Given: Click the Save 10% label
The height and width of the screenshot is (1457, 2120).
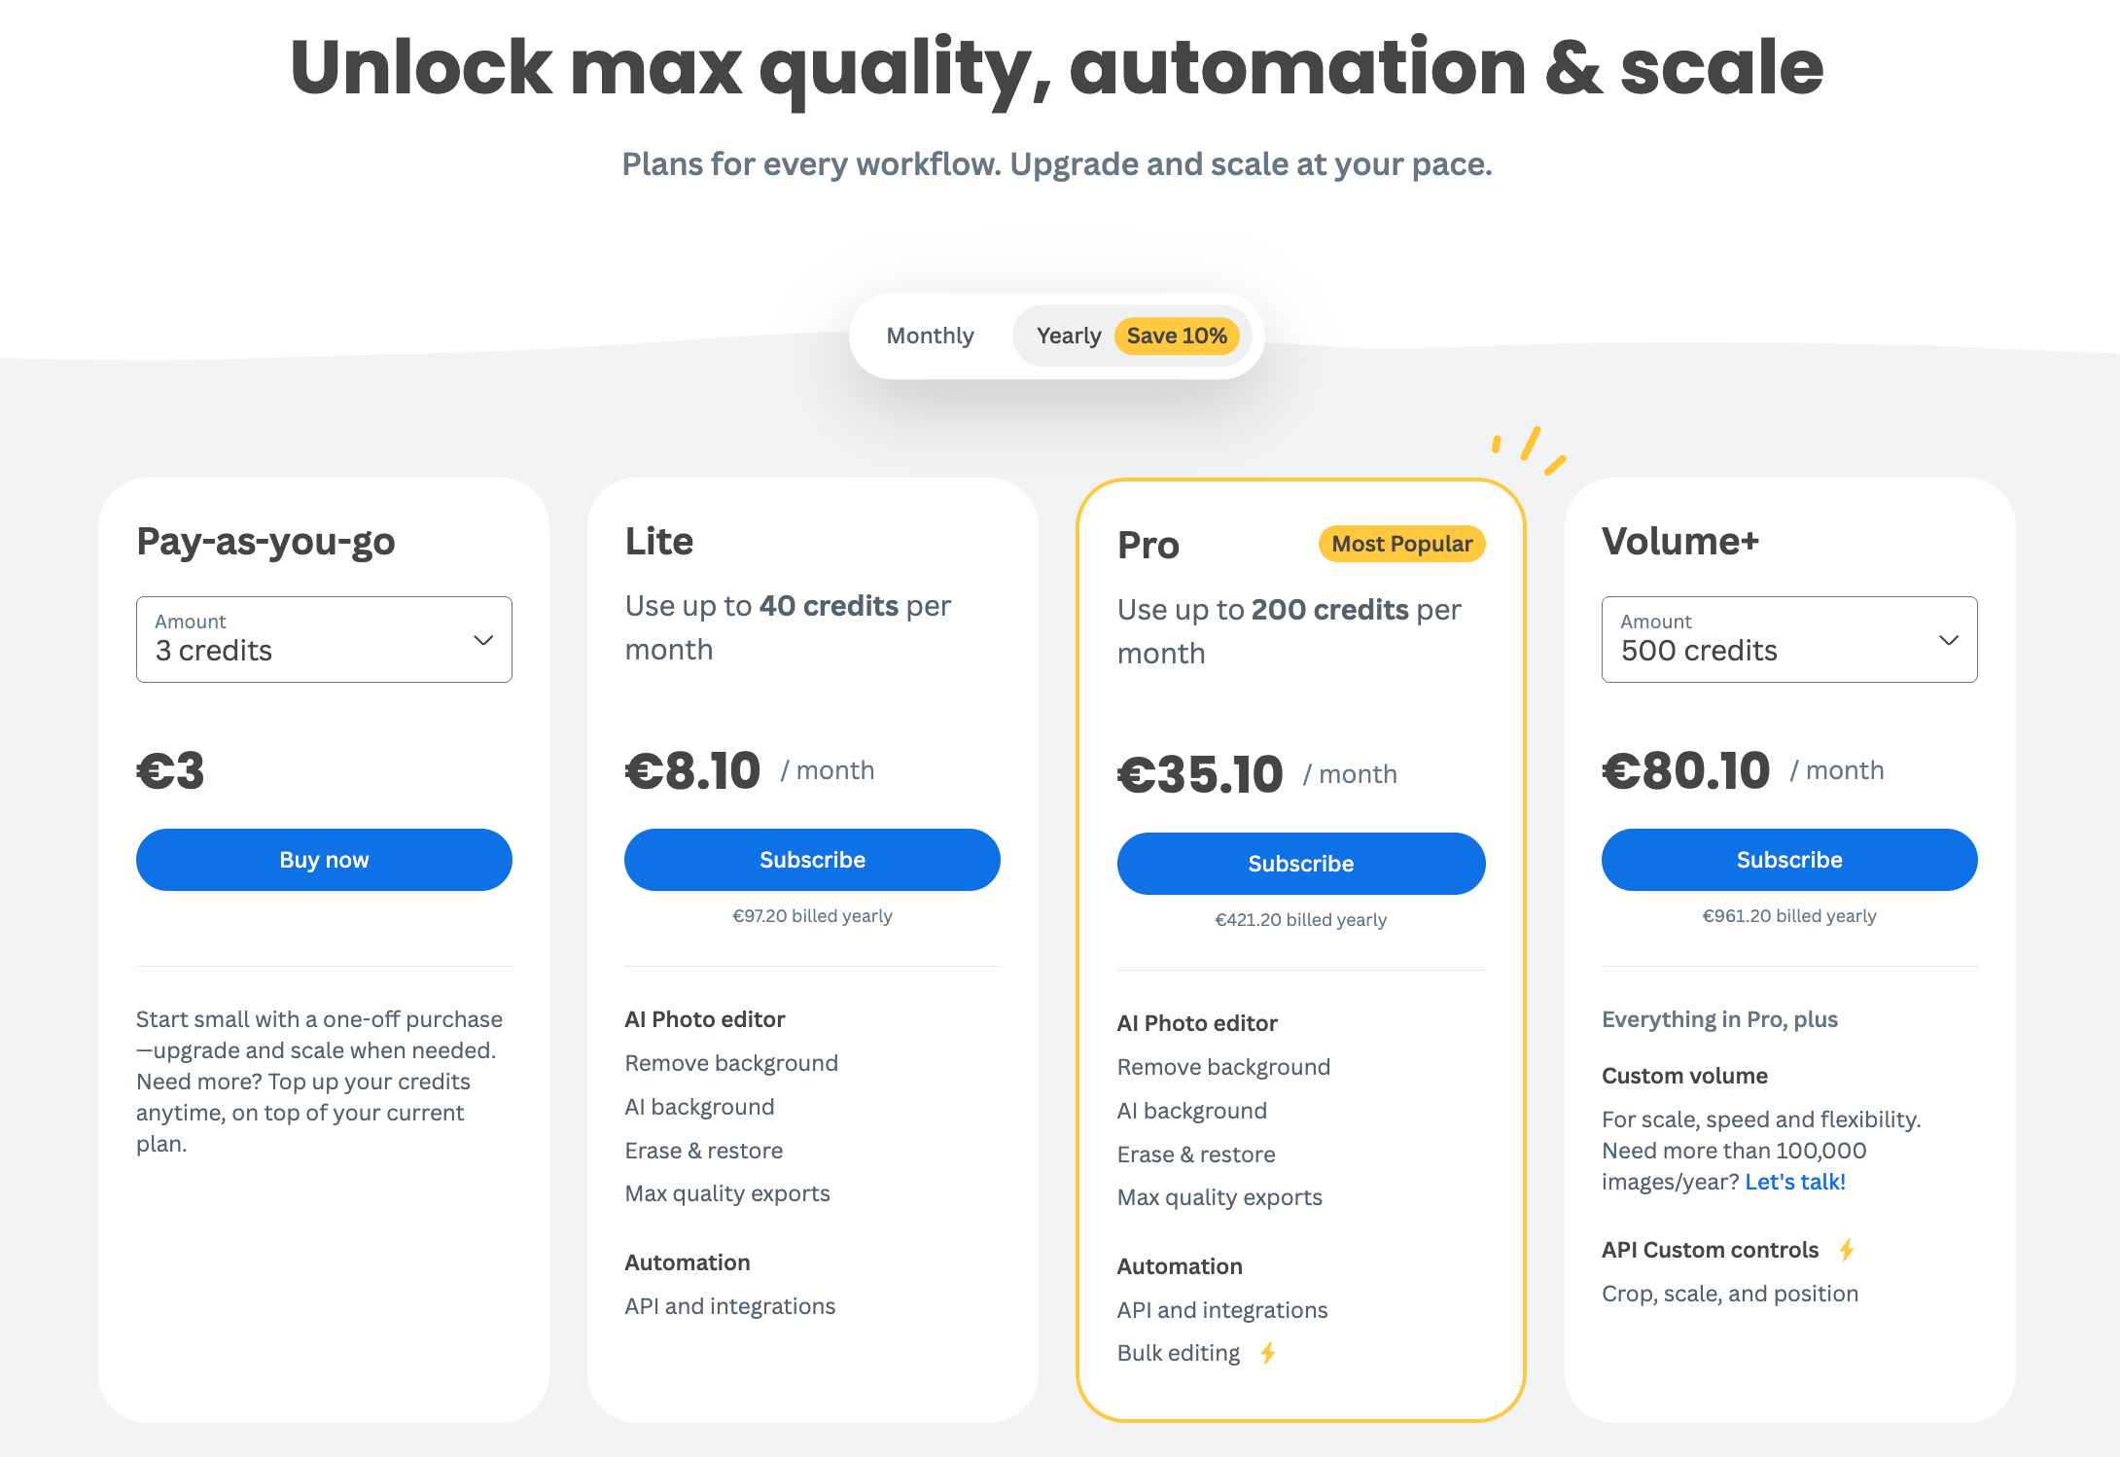Looking at the screenshot, I should tap(1178, 335).
